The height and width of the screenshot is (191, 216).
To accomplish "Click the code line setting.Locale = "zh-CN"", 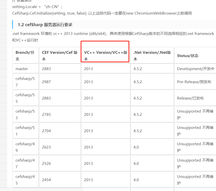I will 37,7.
